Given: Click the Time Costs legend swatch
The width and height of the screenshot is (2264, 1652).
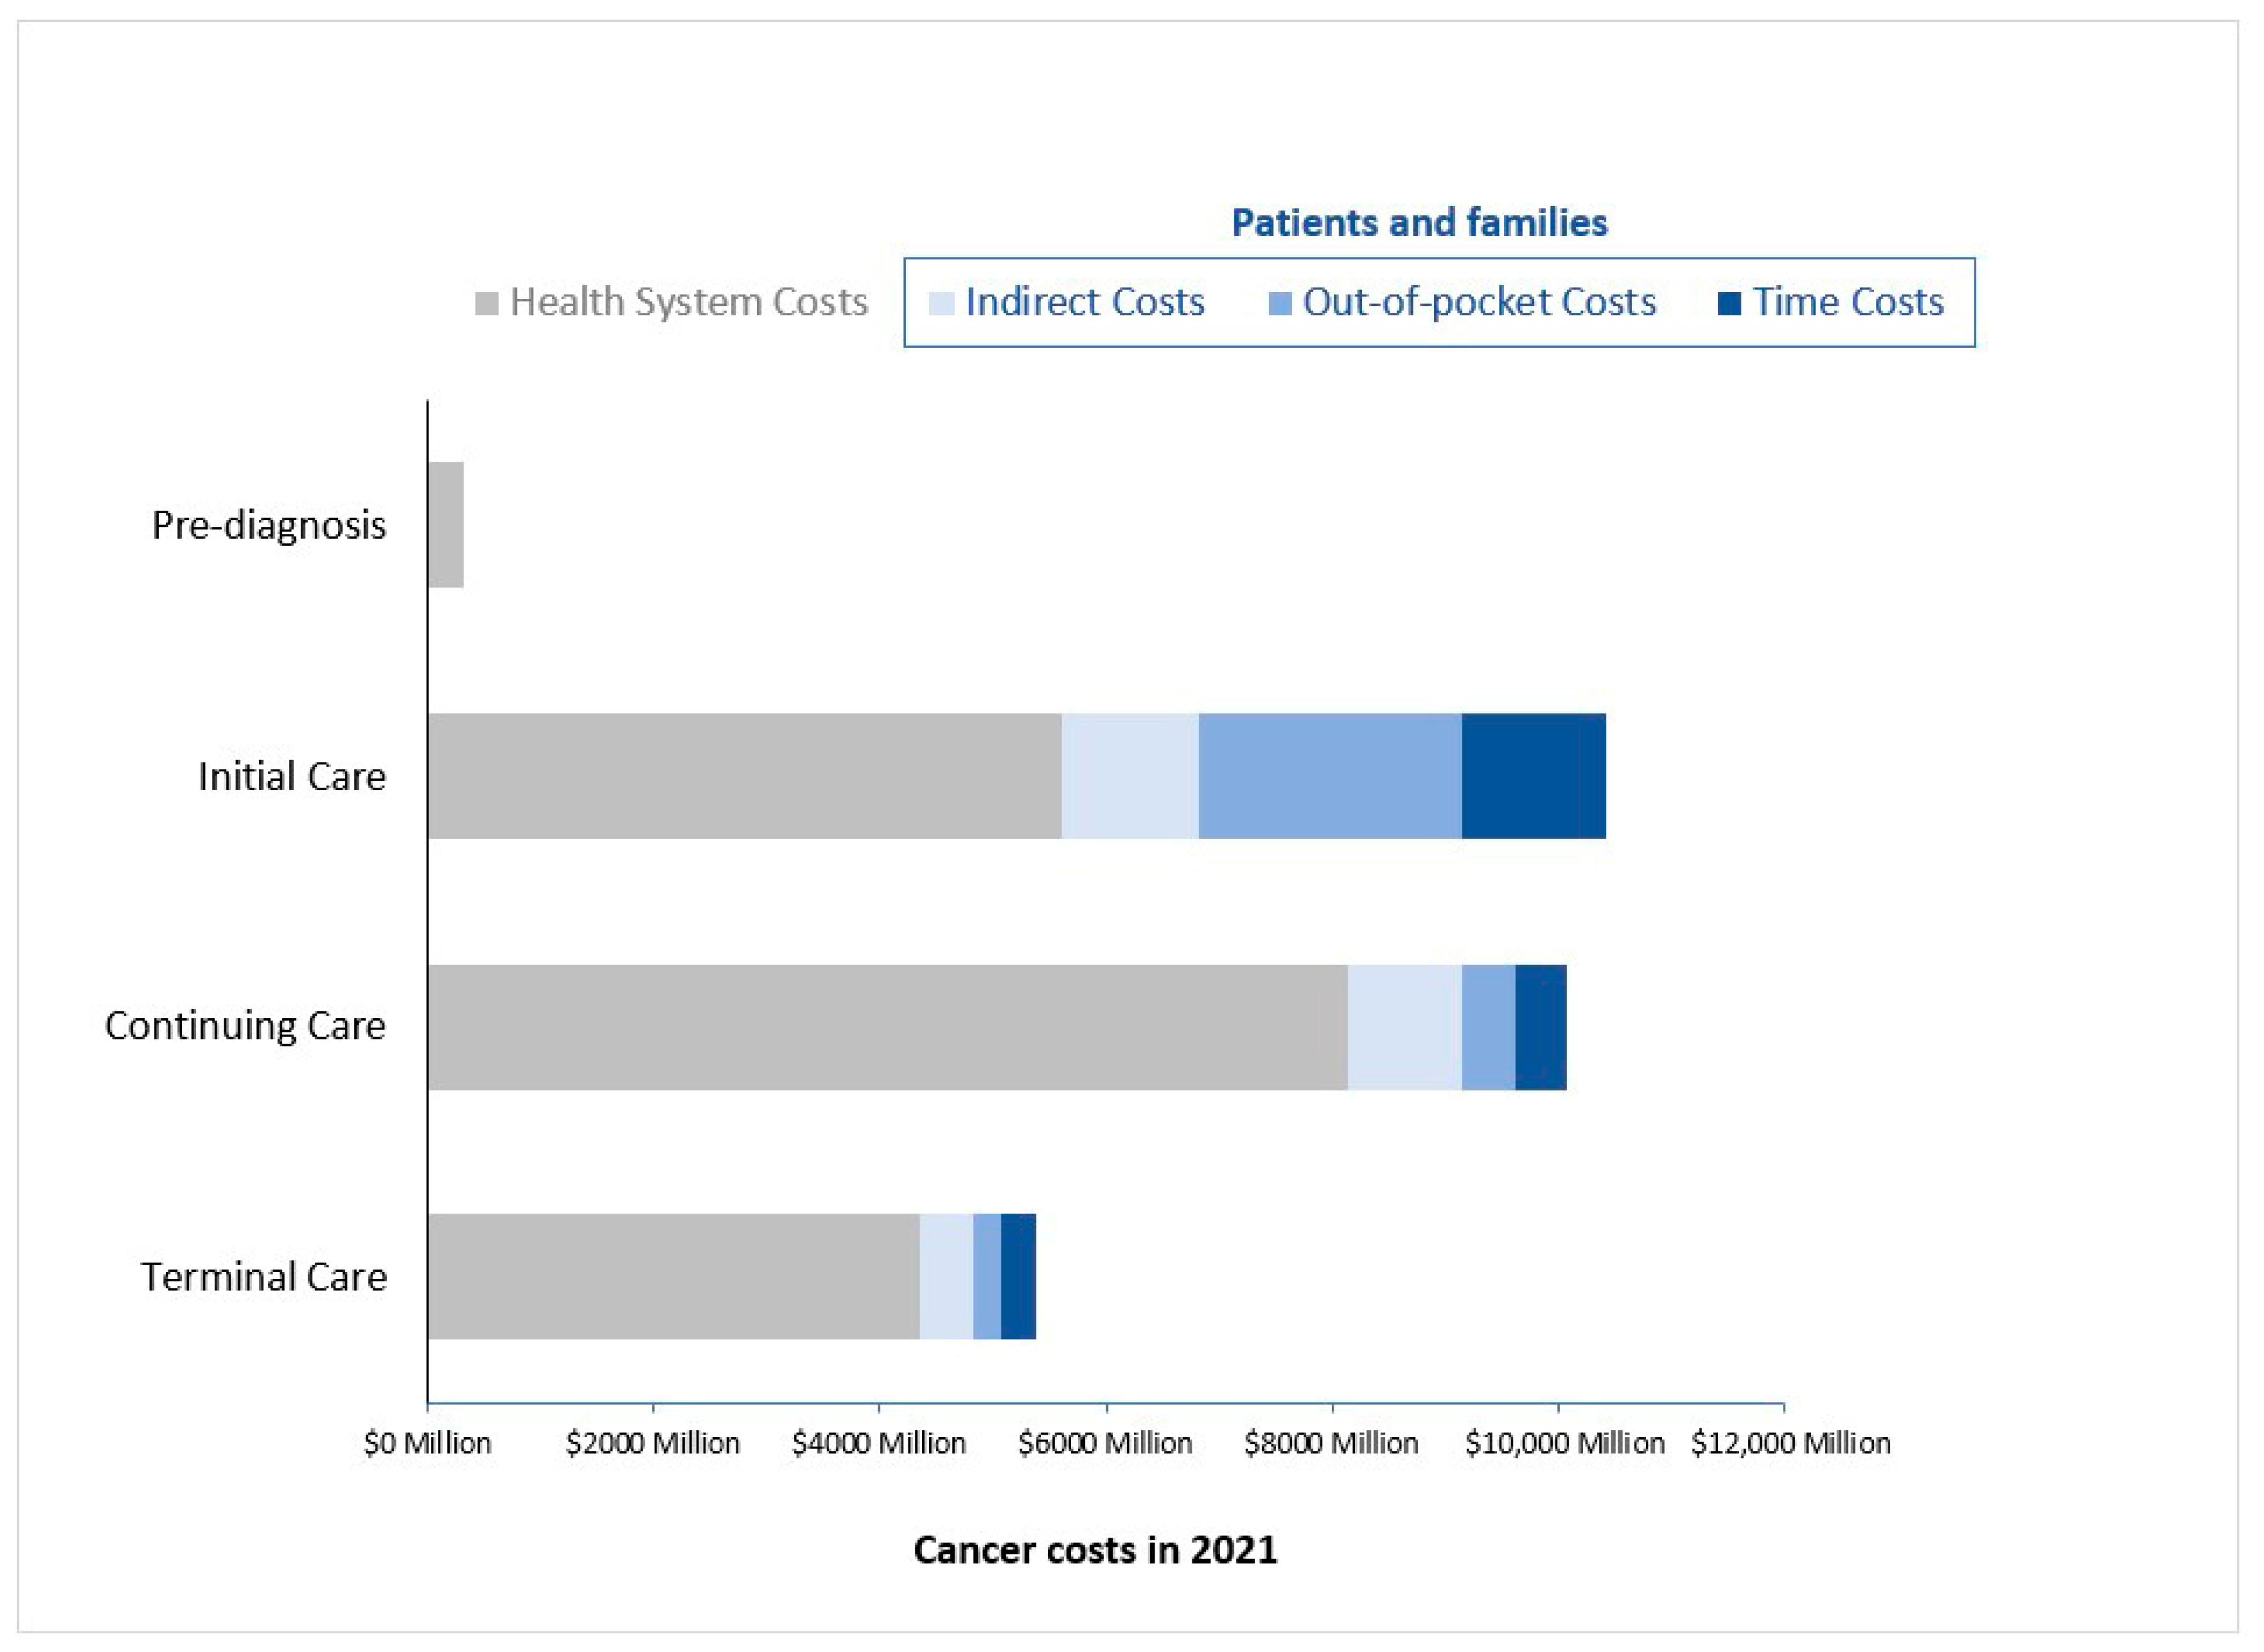Looking at the screenshot, I should (x=1729, y=303).
